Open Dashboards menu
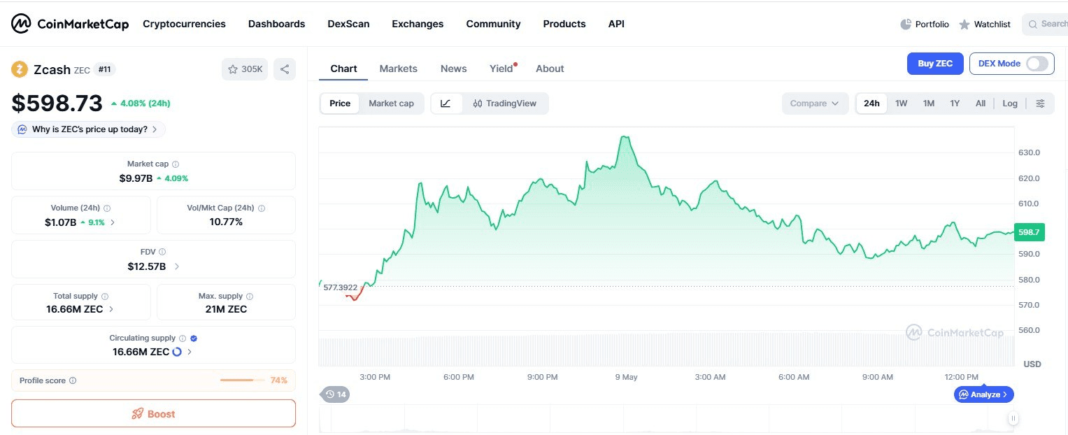The height and width of the screenshot is (435, 1068). pyautogui.click(x=276, y=24)
